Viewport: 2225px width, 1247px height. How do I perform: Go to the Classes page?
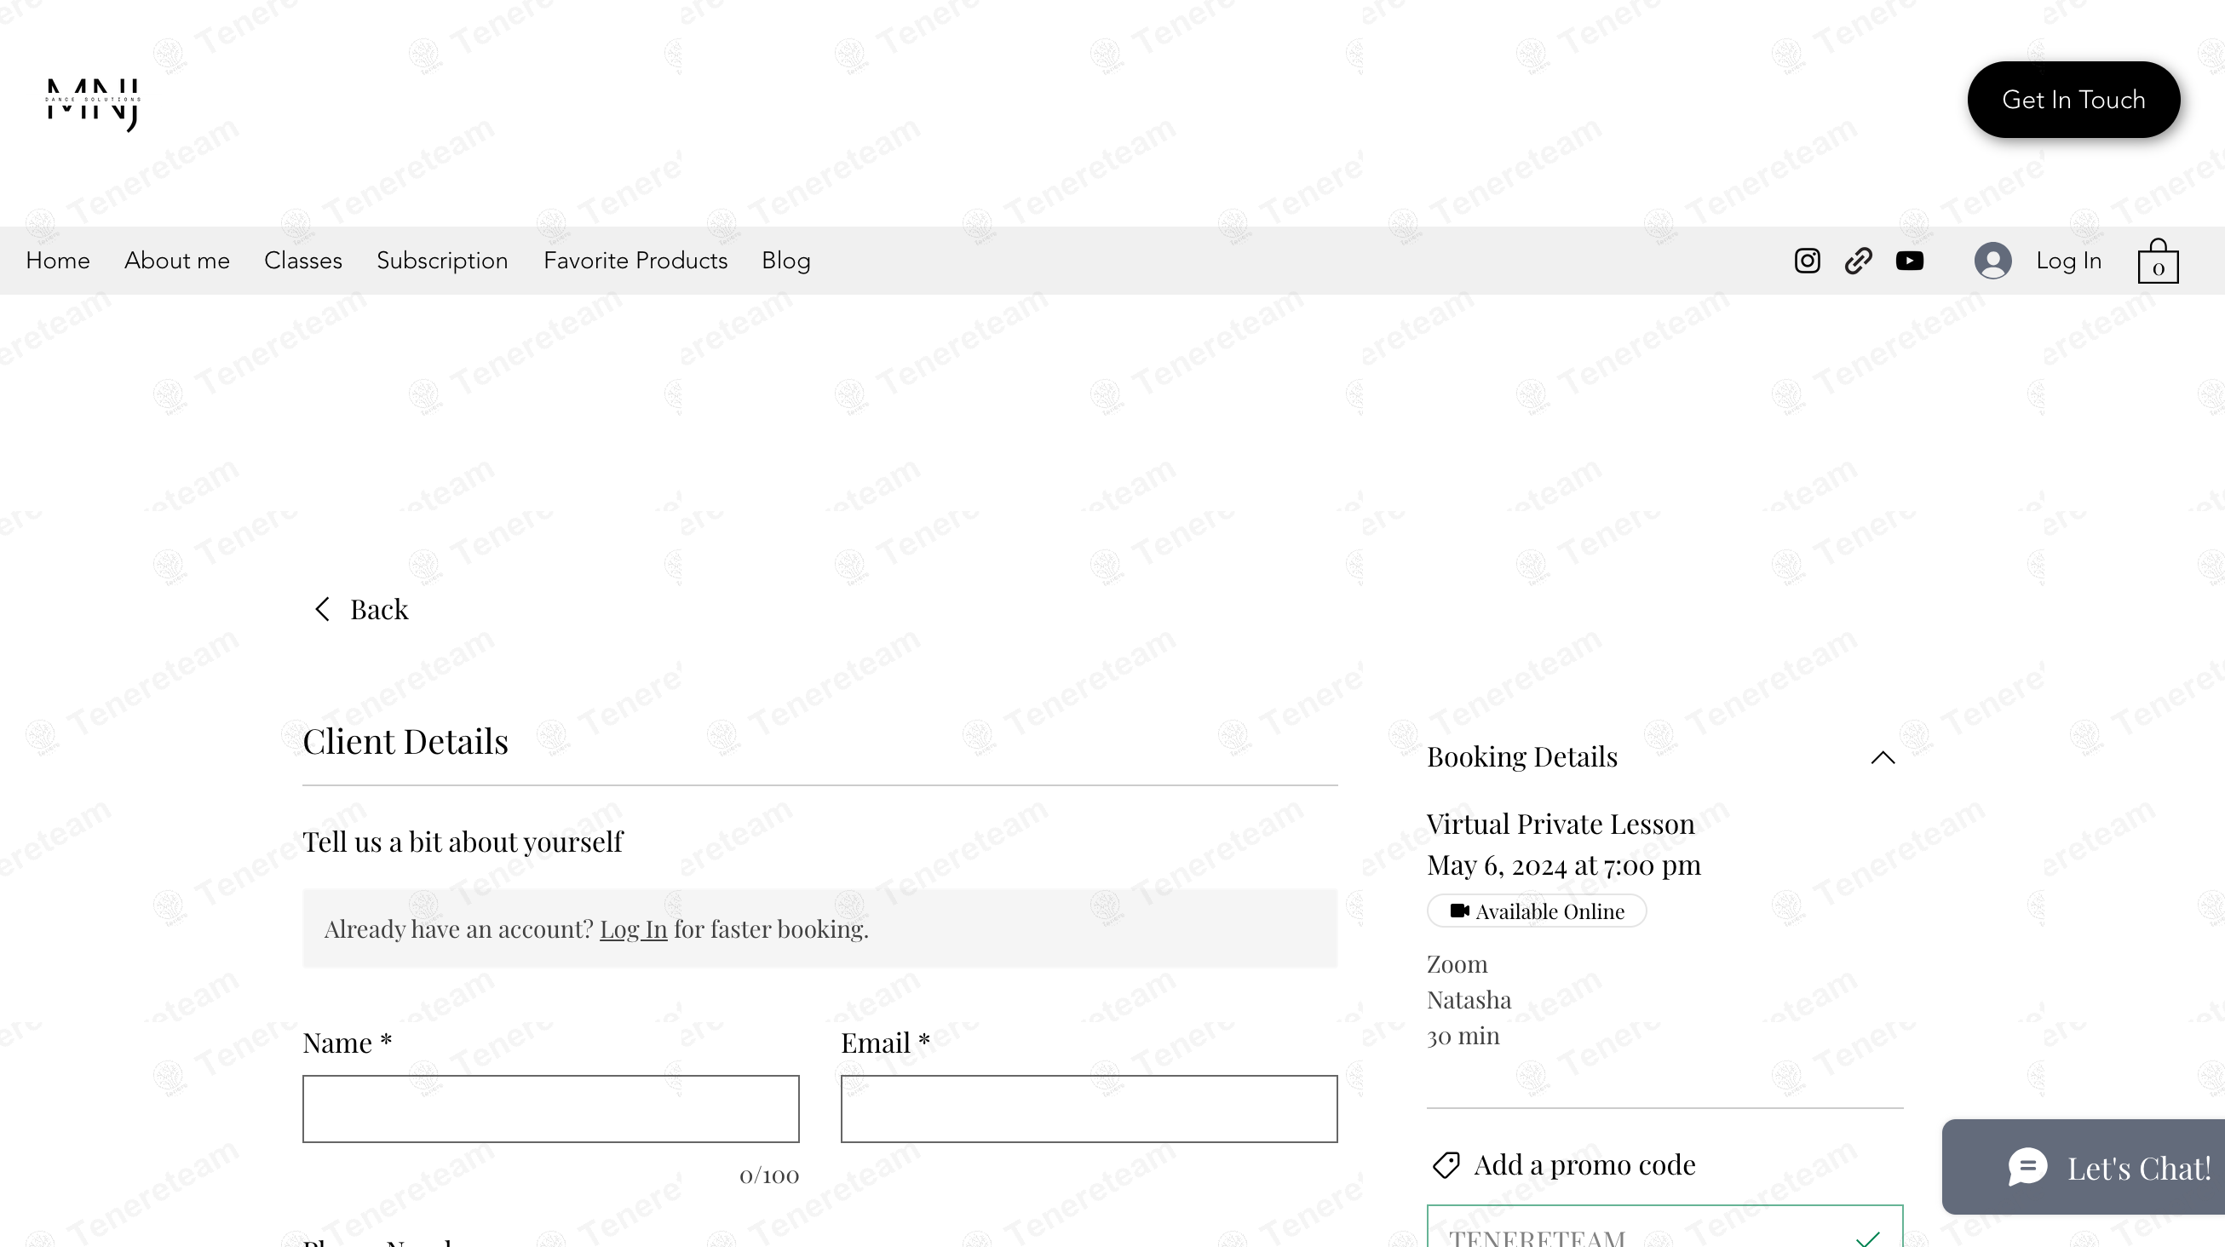click(x=303, y=261)
